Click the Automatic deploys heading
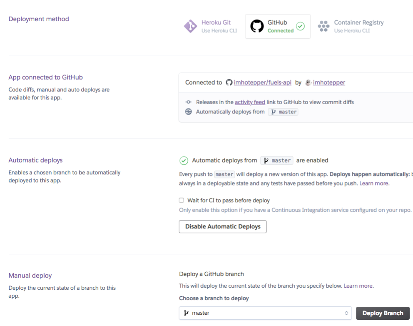Screen dimensions: 413x326 pos(35,160)
